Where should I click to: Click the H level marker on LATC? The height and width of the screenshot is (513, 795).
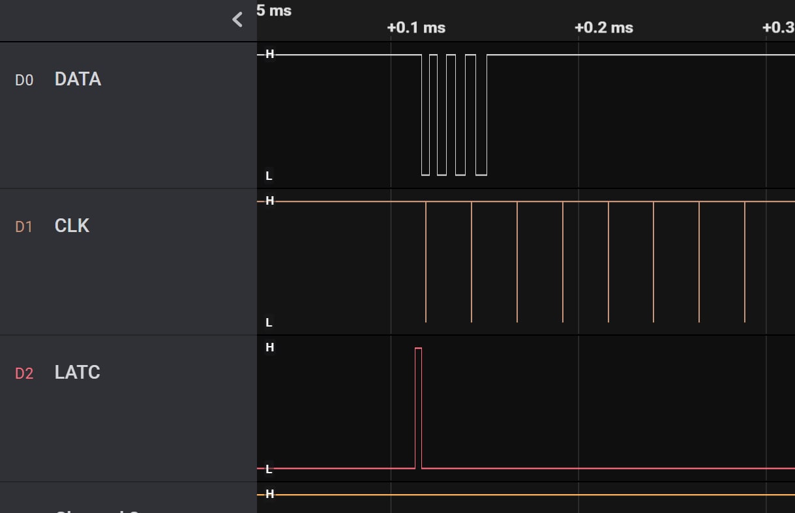269,347
